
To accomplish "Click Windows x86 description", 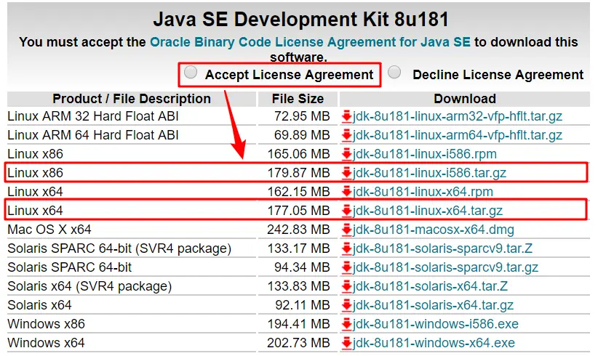I will (x=46, y=324).
